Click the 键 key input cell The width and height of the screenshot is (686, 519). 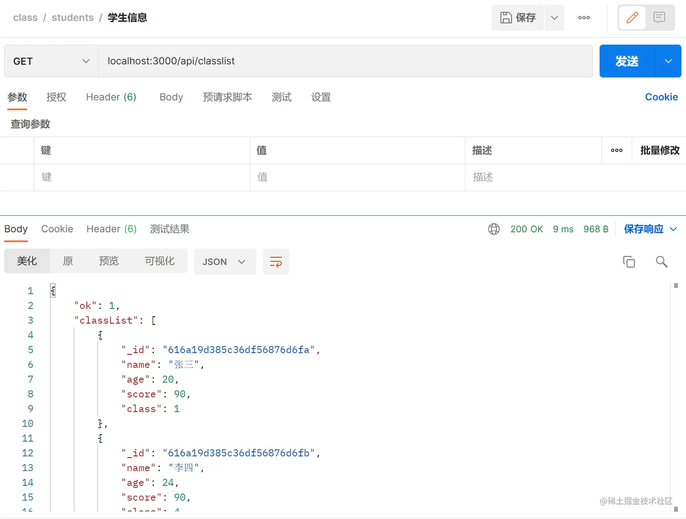[x=142, y=177]
